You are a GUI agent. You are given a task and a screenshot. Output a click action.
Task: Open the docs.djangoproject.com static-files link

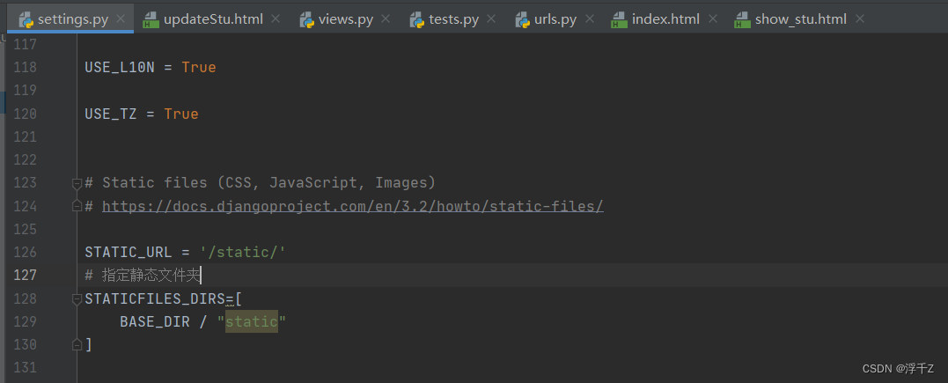point(352,206)
